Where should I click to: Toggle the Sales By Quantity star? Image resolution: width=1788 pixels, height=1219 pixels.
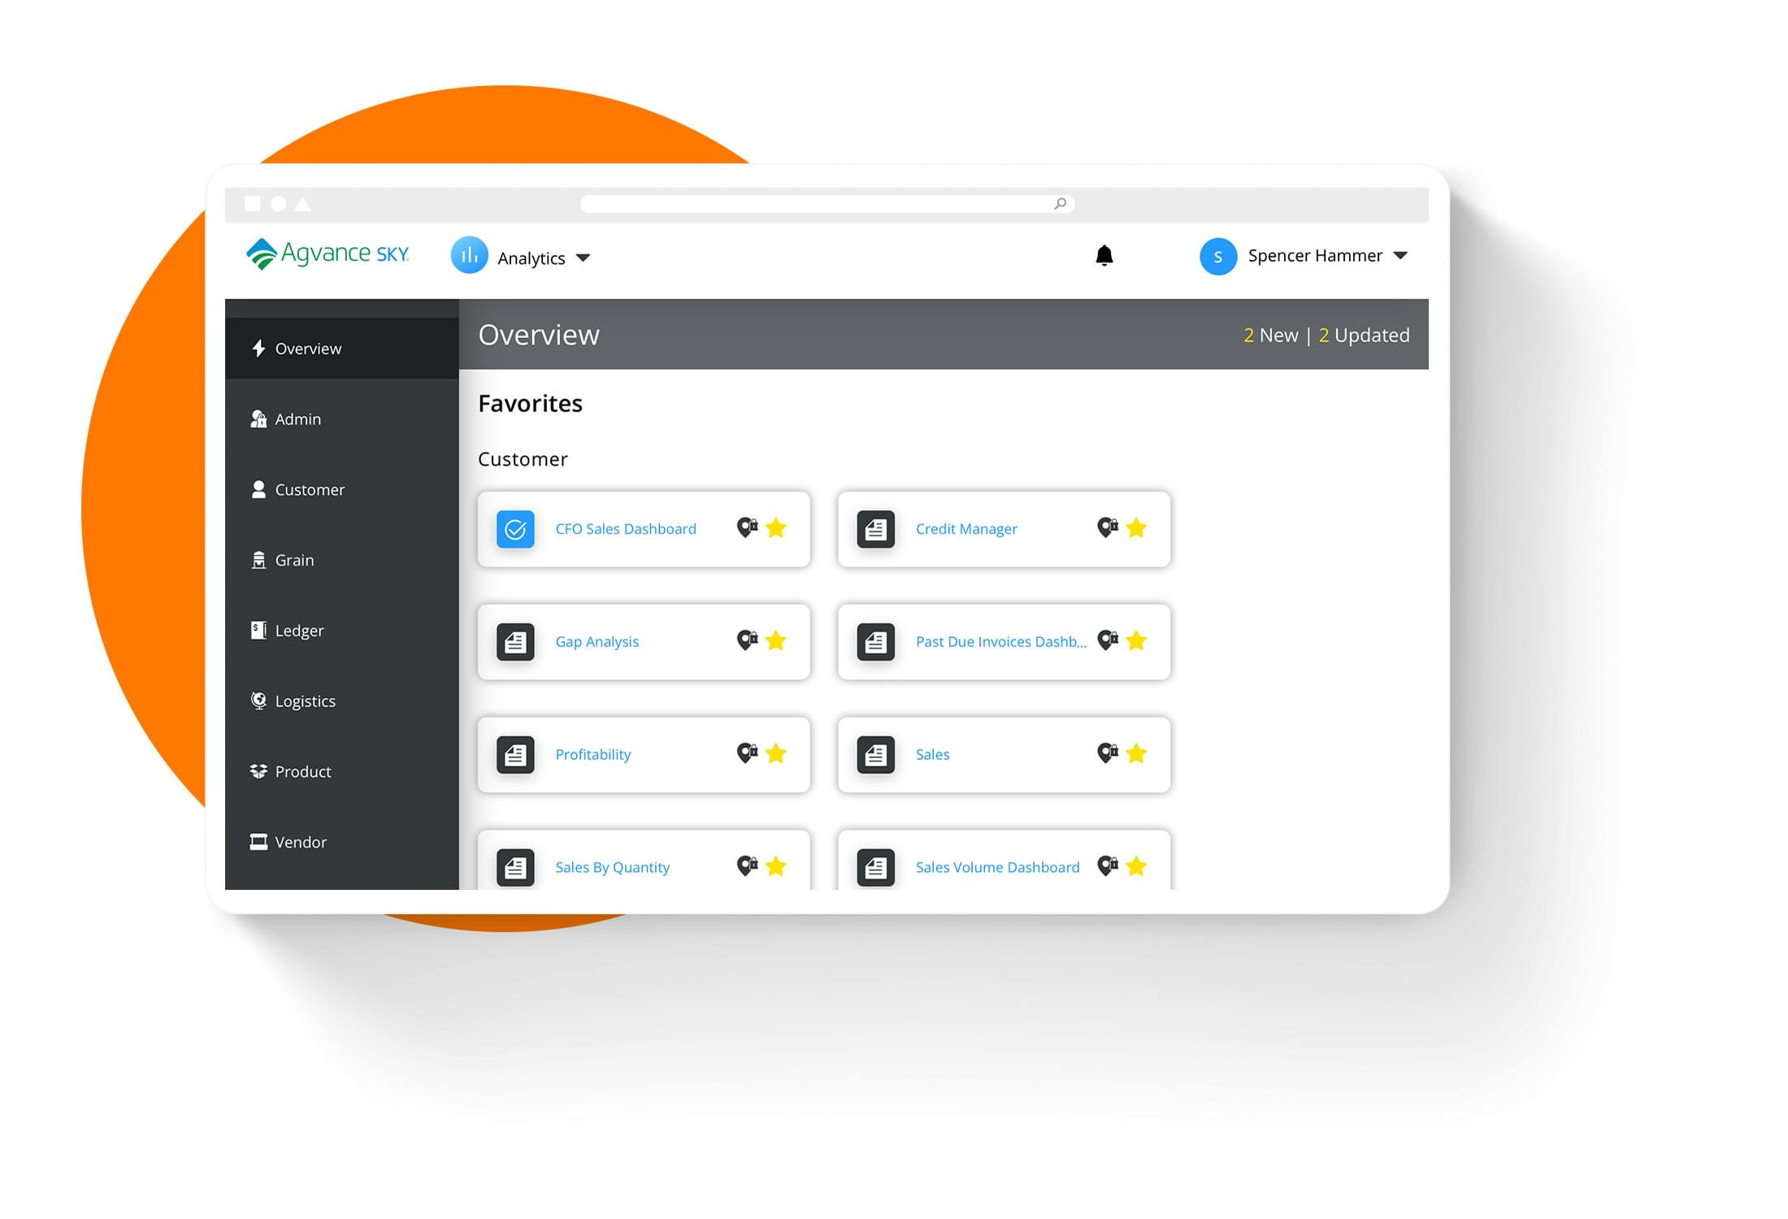[776, 867]
